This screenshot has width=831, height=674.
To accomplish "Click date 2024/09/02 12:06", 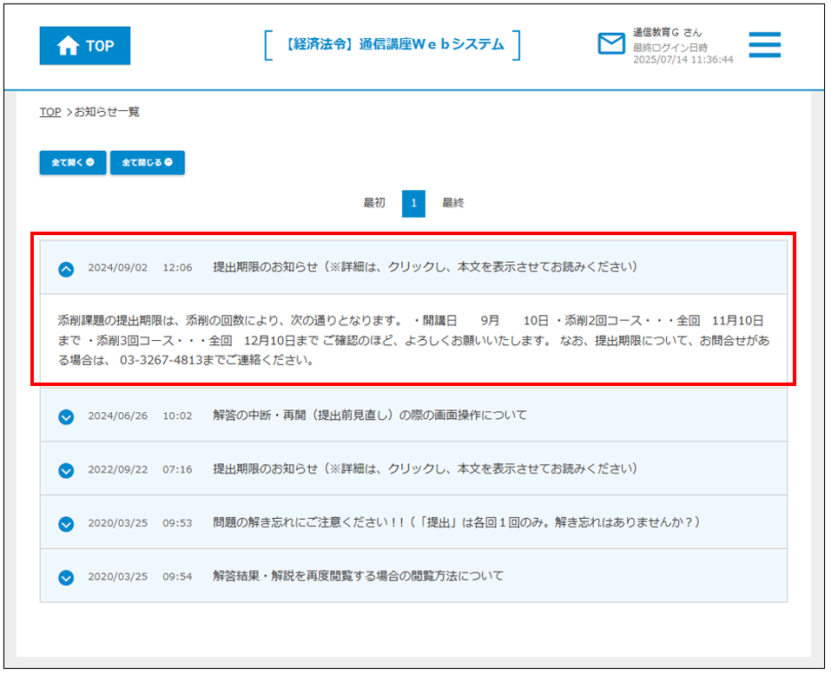I will coord(140,267).
